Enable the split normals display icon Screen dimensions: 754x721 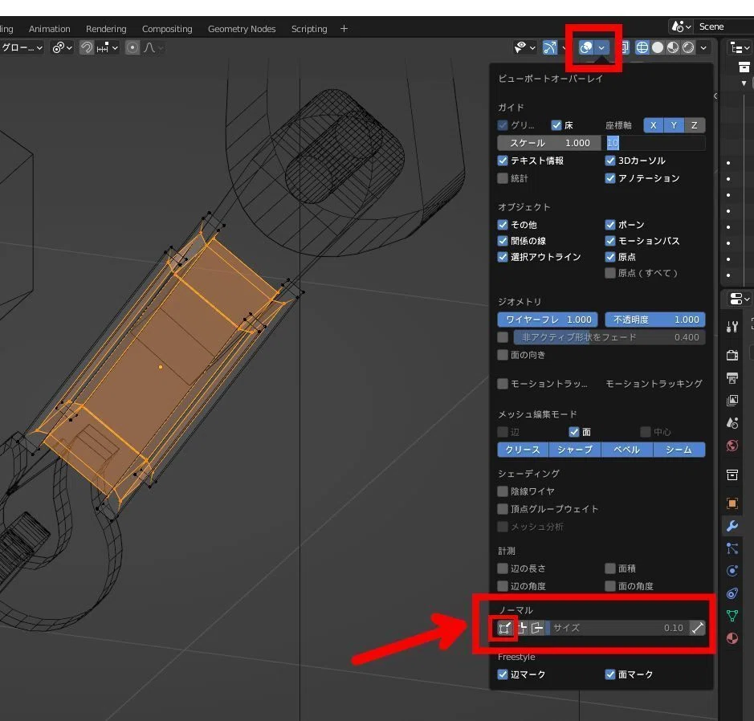pyautogui.click(x=521, y=628)
